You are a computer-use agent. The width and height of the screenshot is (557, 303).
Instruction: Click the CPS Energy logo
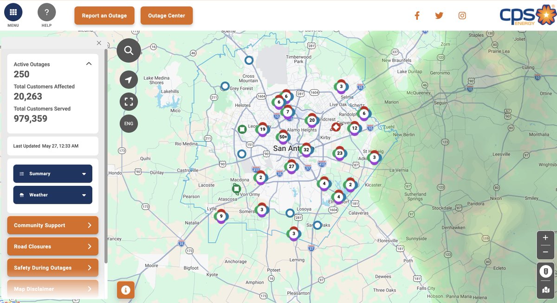[x=528, y=15]
